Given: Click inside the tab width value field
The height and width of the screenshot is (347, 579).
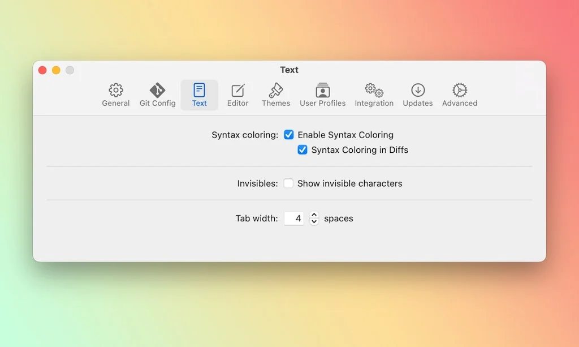Looking at the screenshot, I should coord(294,219).
